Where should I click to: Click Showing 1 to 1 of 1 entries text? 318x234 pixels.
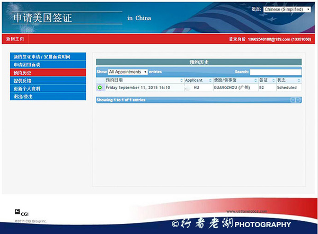pos(121,100)
